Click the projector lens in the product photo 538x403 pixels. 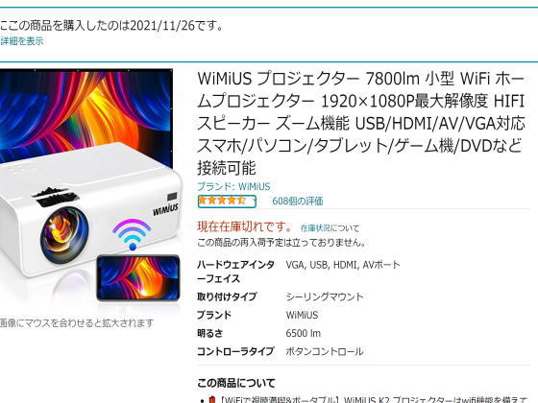tap(64, 235)
